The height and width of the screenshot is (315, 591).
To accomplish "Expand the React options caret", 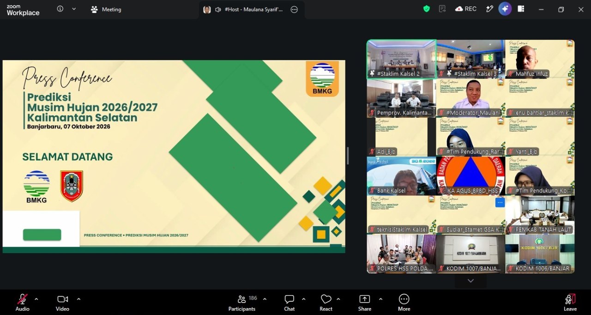I will point(338,299).
